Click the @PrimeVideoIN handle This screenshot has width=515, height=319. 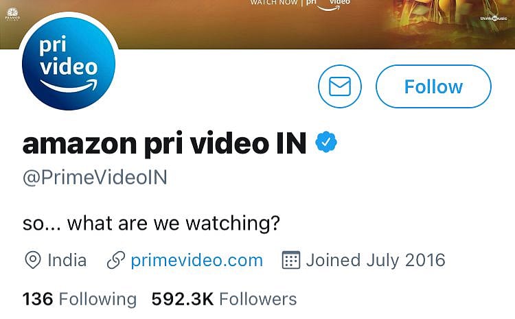pyautogui.click(x=95, y=177)
